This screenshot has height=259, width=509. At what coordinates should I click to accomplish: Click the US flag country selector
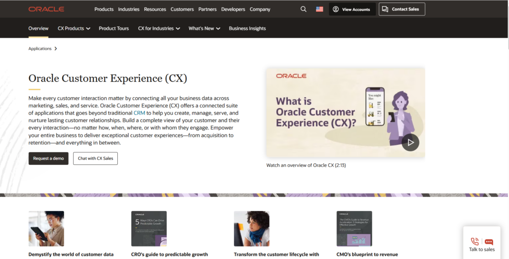point(320,9)
